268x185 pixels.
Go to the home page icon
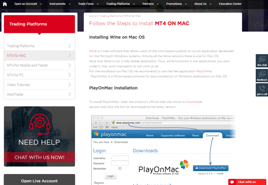click(x=5, y=4)
